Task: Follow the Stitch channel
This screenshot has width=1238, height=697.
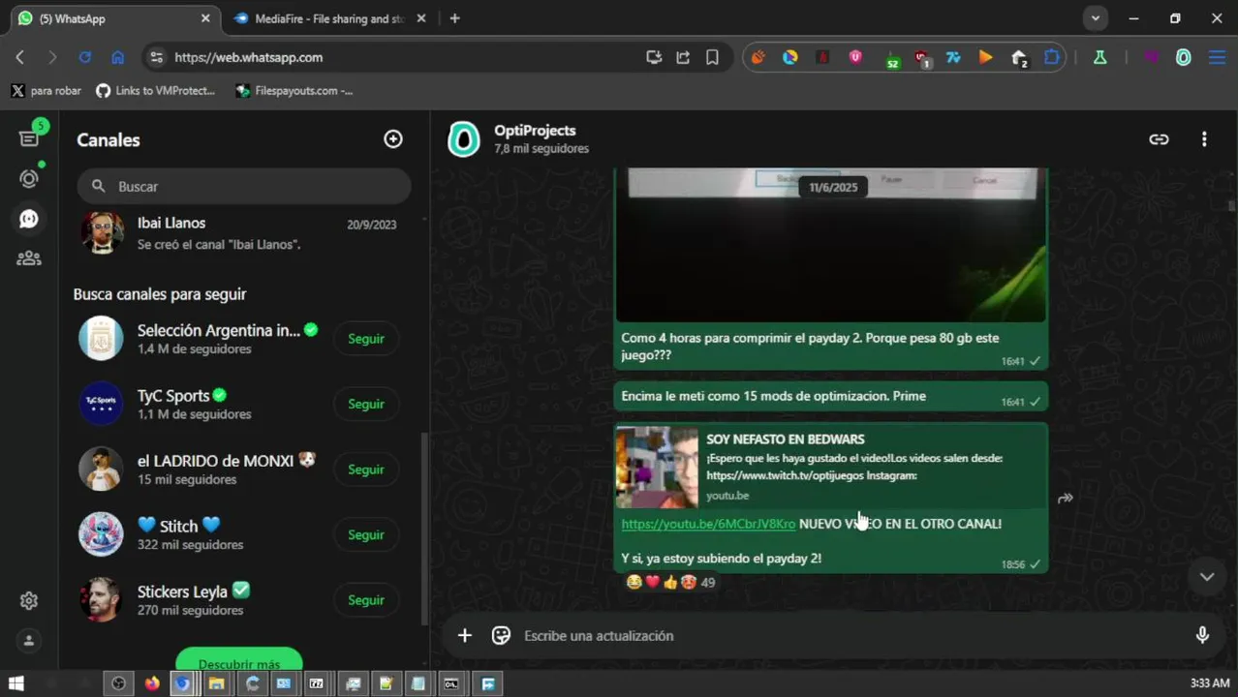Action: coord(366,534)
